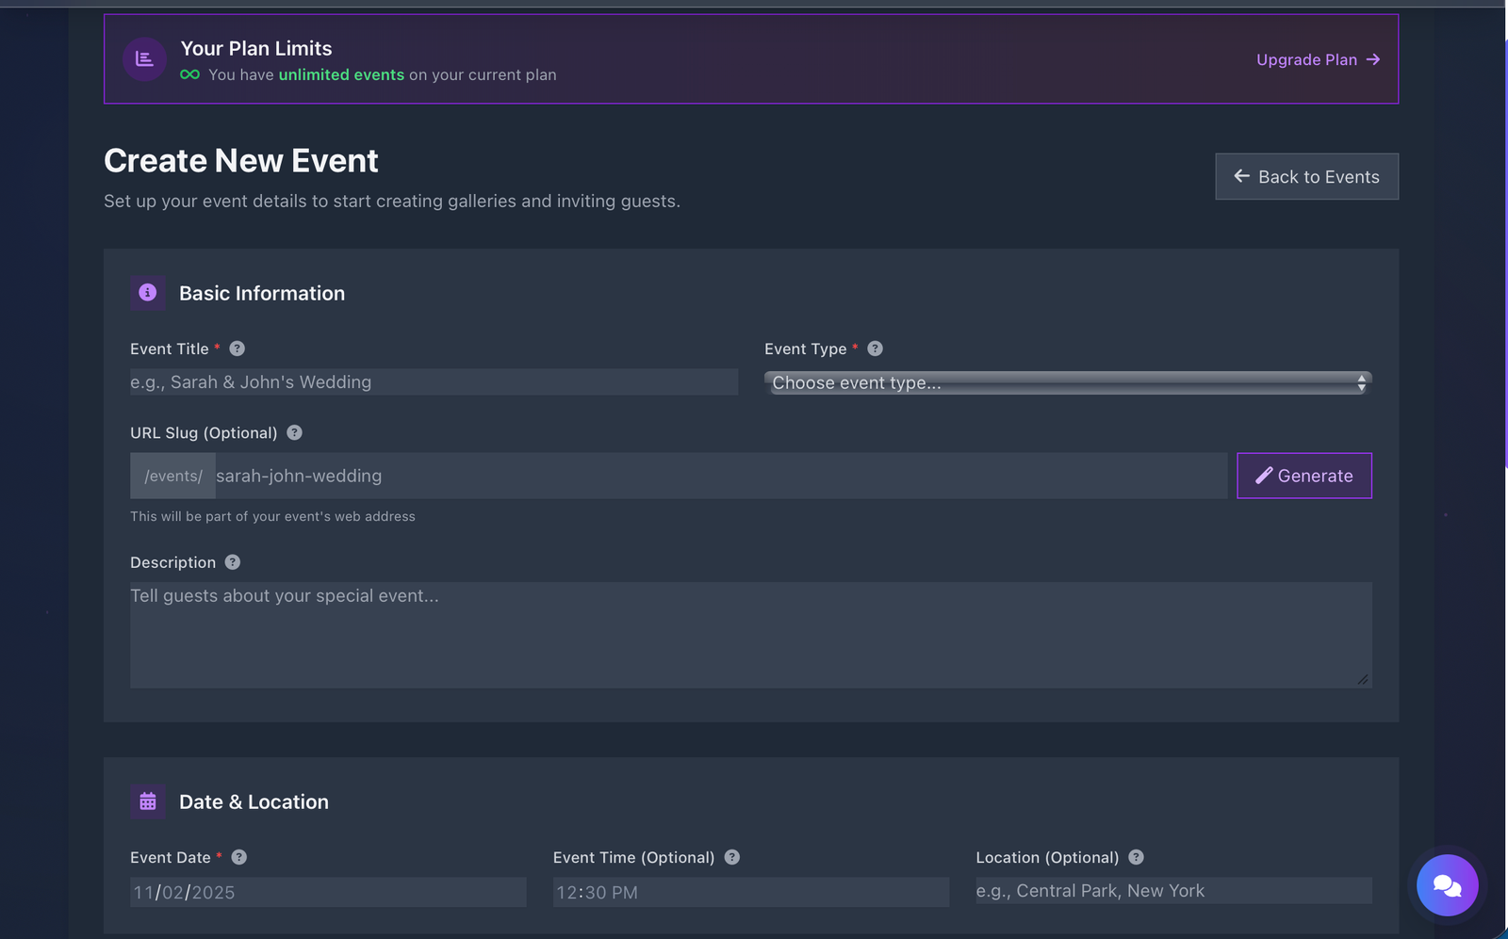Click the Event Date field showing 11/02/2025
Image resolution: width=1508 pixels, height=939 pixels.
coord(328,892)
